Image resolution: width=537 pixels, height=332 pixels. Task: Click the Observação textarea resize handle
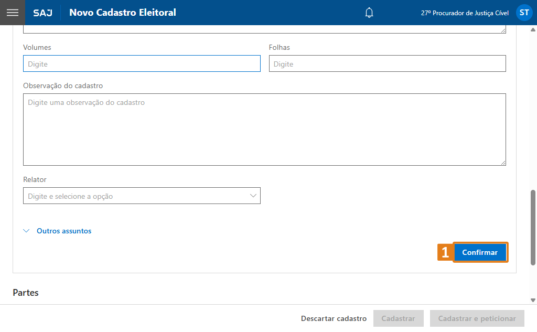click(503, 163)
